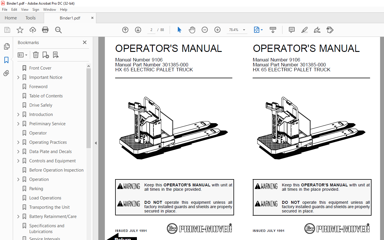The width and height of the screenshot is (384, 240).
Task: Add a comment with sticky note icon
Action: tap(292, 30)
